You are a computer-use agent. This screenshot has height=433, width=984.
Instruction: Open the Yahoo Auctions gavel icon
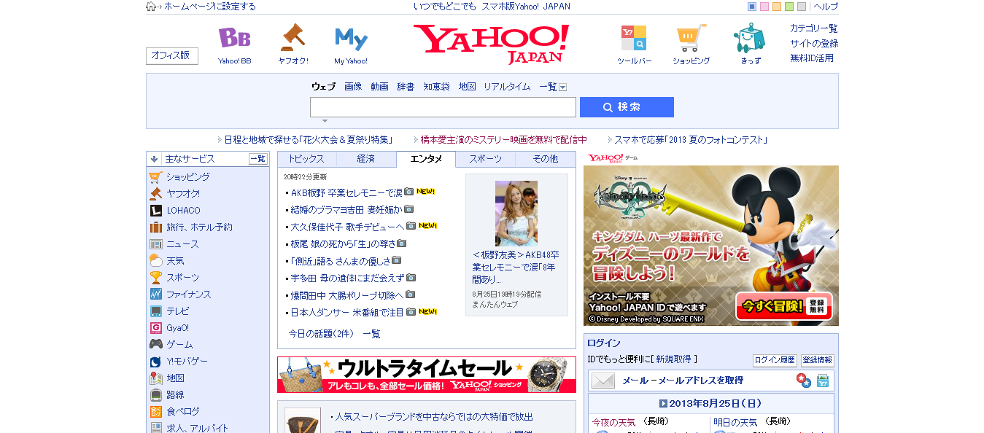293,37
